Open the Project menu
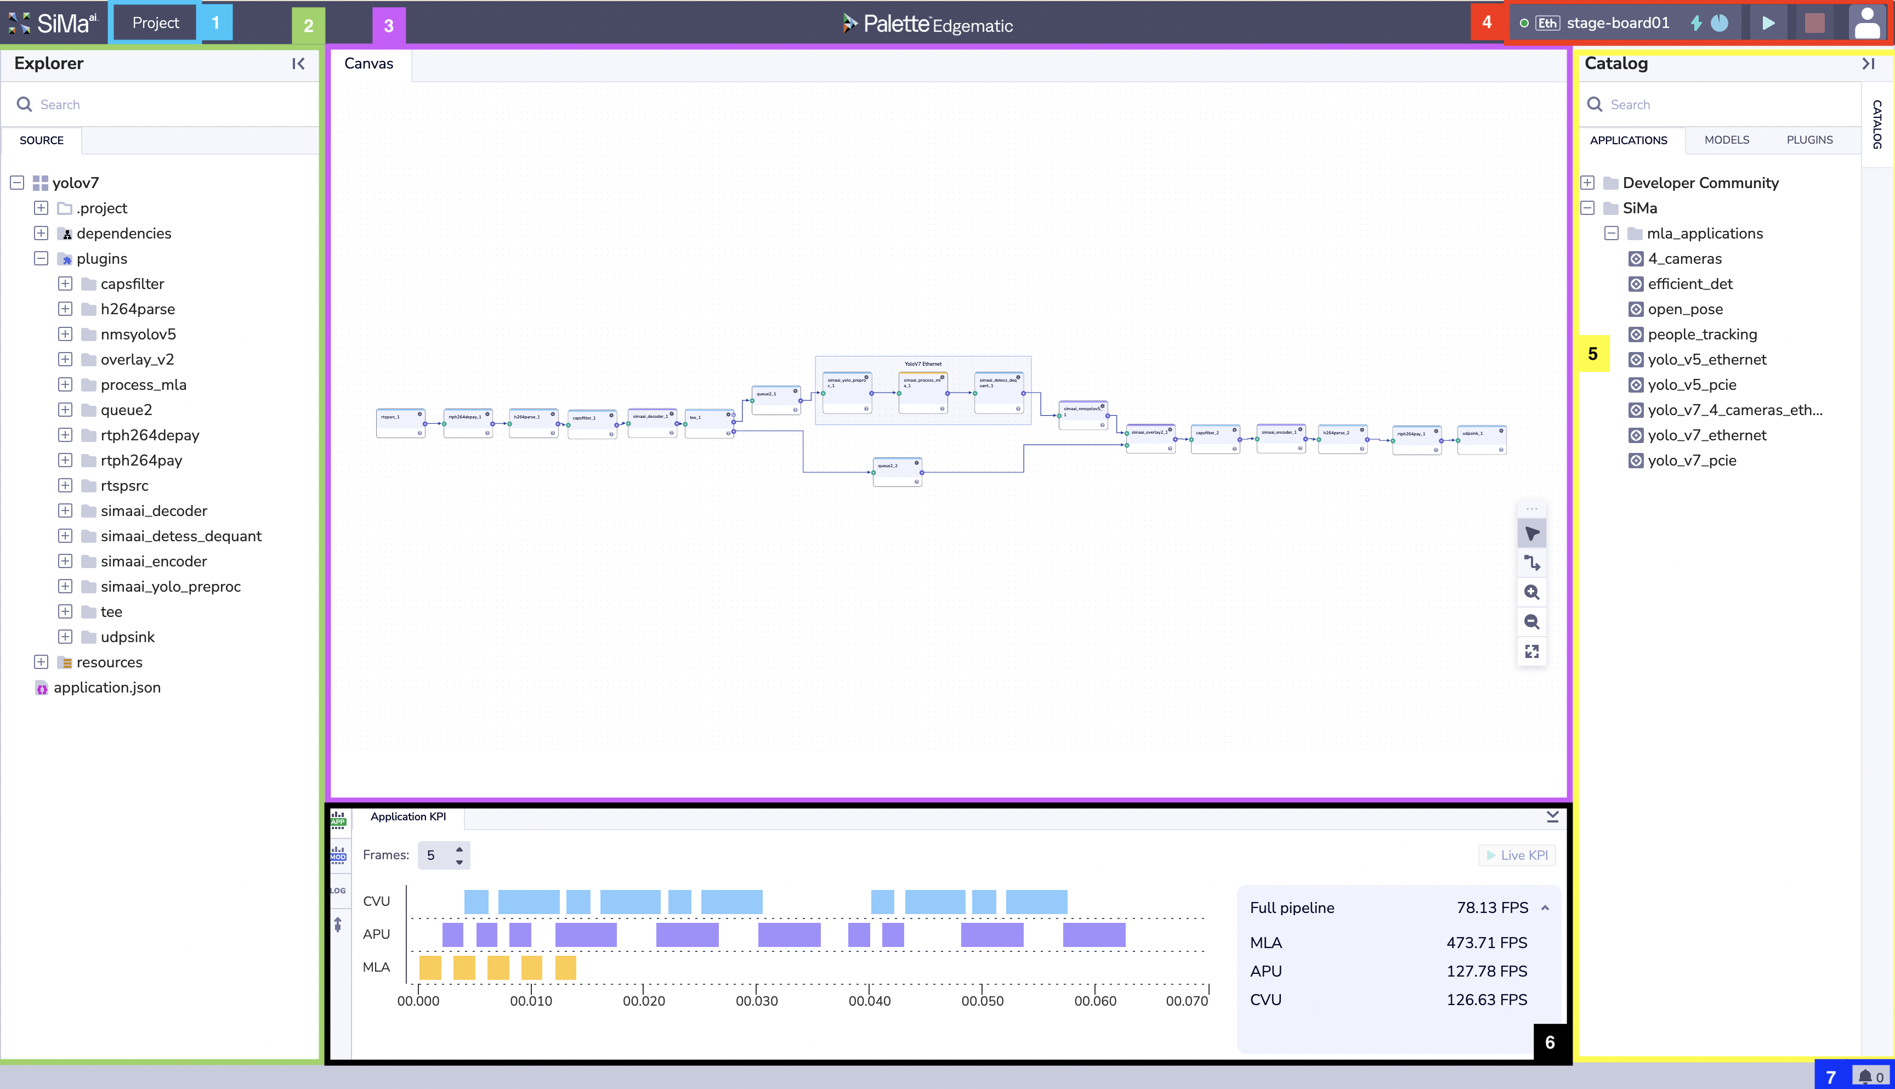The height and width of the screenshot is (1089, 1895). (156, 23)
